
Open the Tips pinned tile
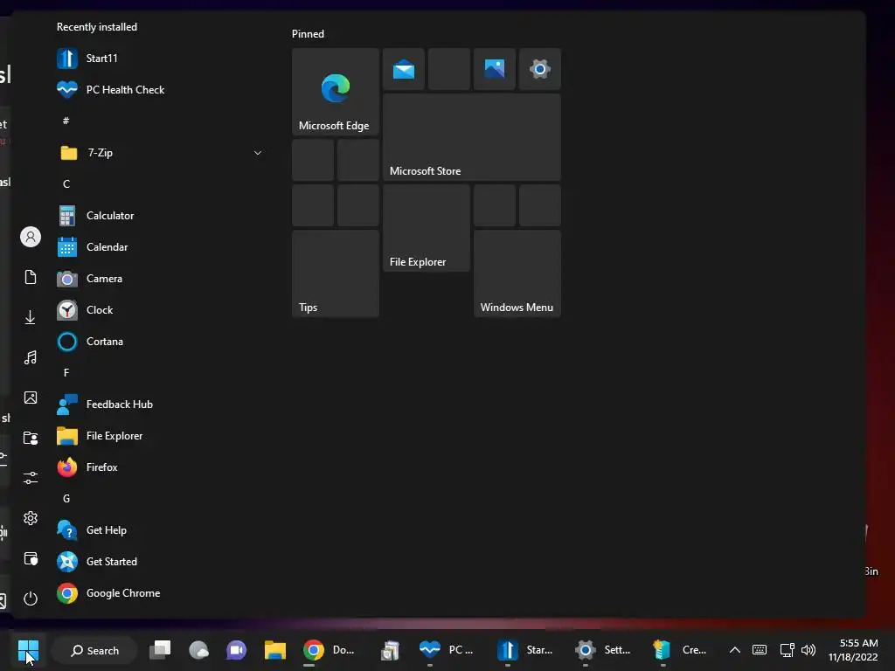pos(335,273)
